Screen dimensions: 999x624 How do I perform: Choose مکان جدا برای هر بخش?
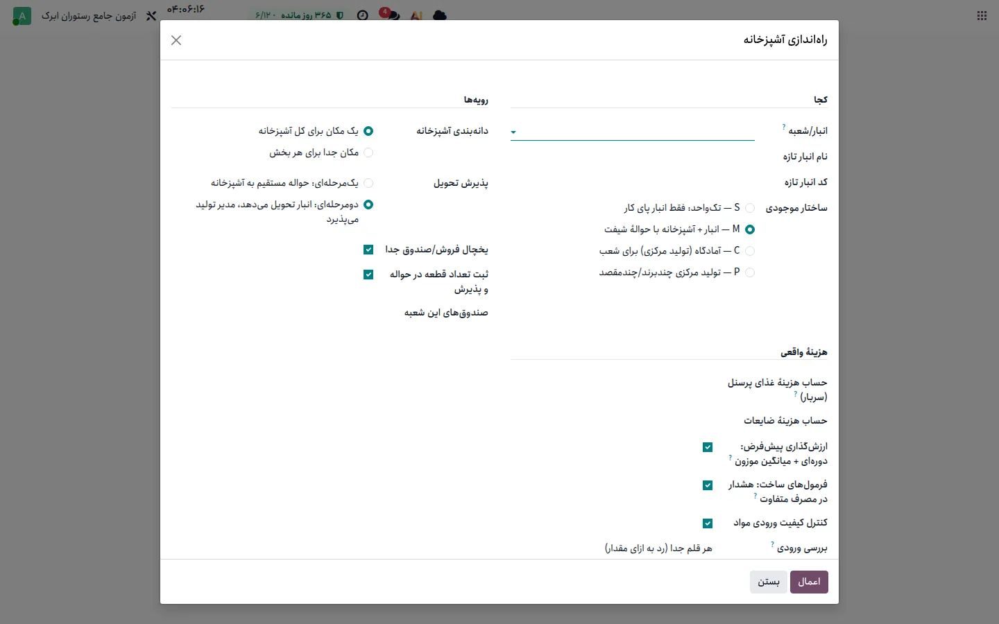(x=368, y=153)
